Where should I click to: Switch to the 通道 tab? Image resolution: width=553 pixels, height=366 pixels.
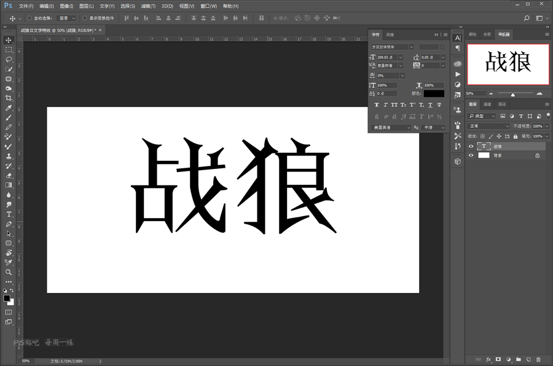[487, 104]
